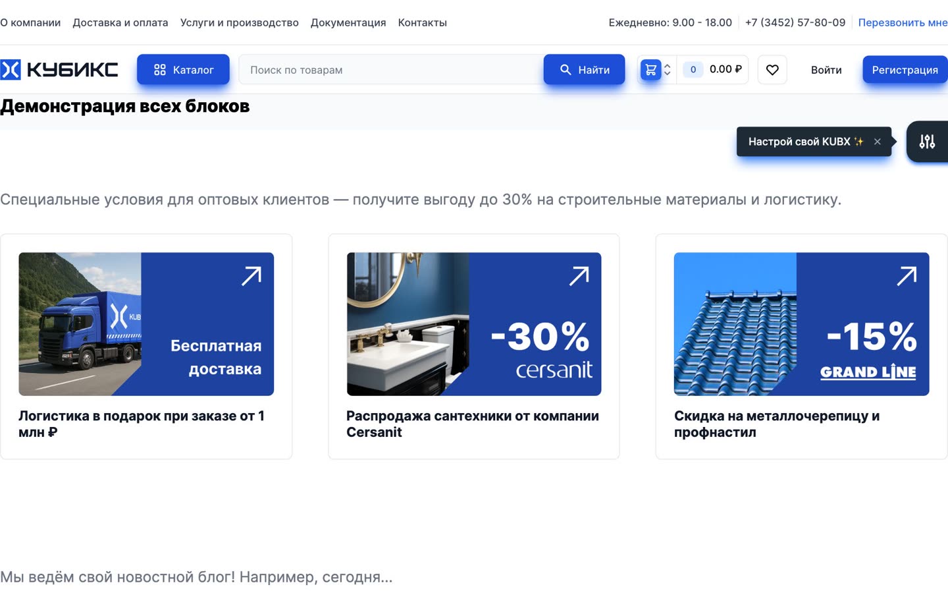Click the arrow icon on cersanit banner
The image size is (948, 593).
(579, 276)
